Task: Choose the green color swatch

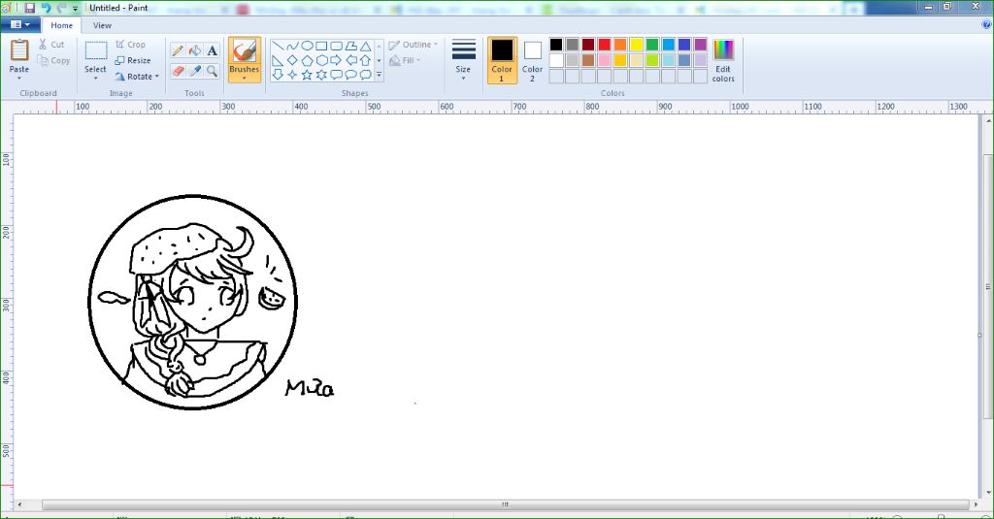Action: click(652, 45)
